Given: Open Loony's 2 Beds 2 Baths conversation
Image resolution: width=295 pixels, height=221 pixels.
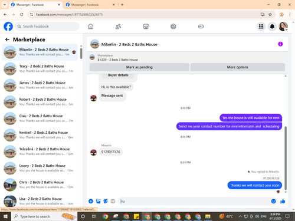Looking at the screenshot, I should tap(40, 168).
